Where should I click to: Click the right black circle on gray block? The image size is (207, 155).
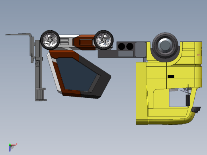(x=130, y=46)
